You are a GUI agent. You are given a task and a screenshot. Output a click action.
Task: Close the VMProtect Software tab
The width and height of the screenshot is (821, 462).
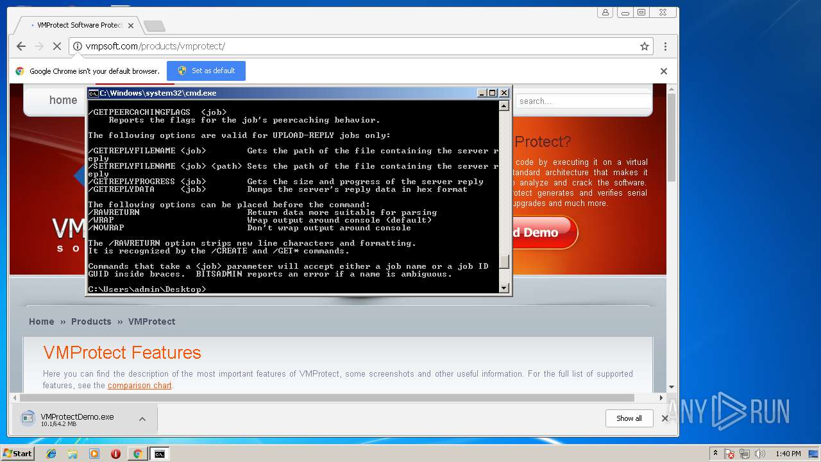(x=131, y=26)
